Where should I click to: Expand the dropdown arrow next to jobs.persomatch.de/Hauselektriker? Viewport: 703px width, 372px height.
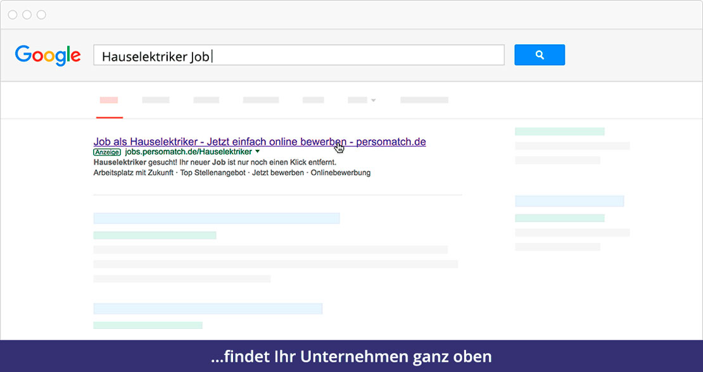[257, 152]
